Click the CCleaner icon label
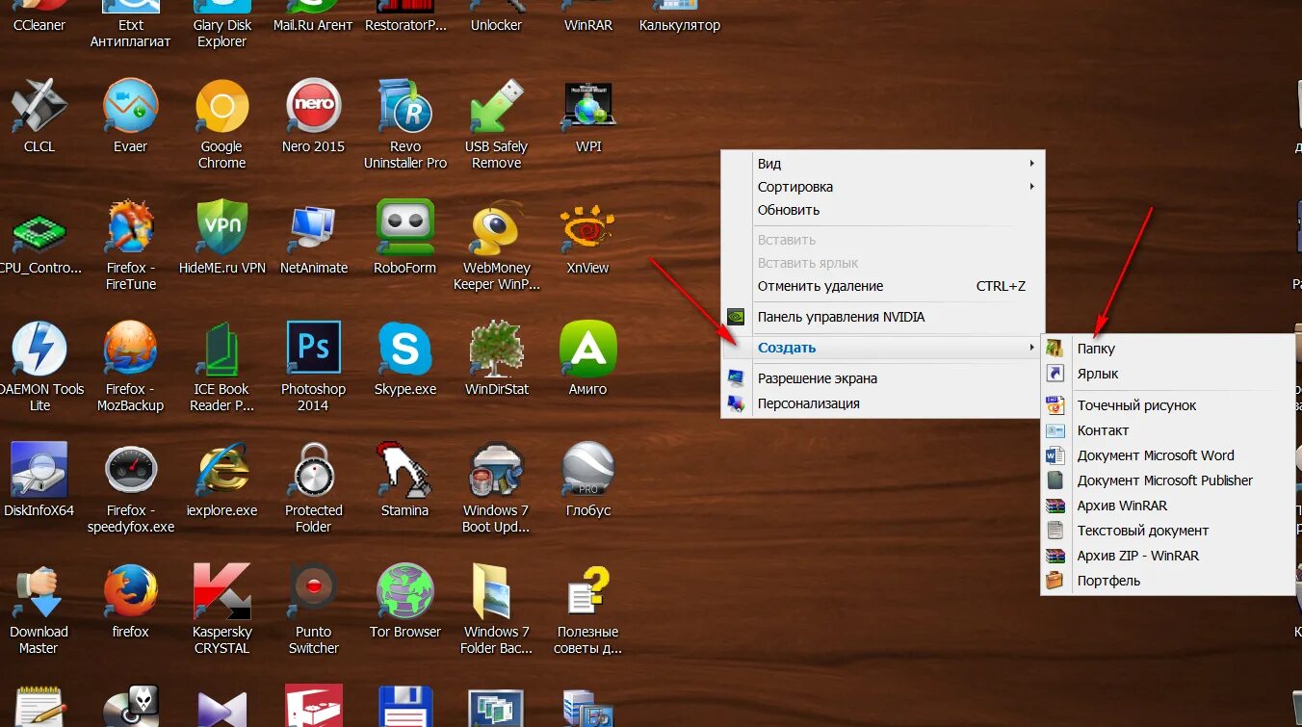Image resolution: width=1302 pixels, height=727 pixels. tap(39, 25)
